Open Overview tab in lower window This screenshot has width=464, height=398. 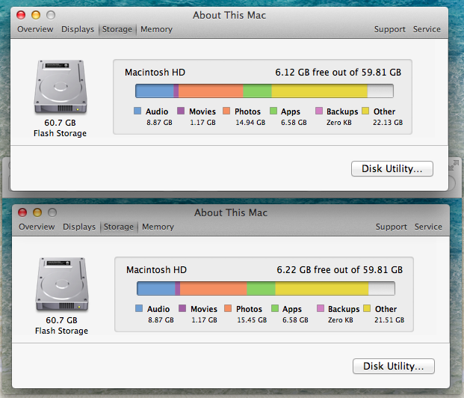tap(37, 227)
